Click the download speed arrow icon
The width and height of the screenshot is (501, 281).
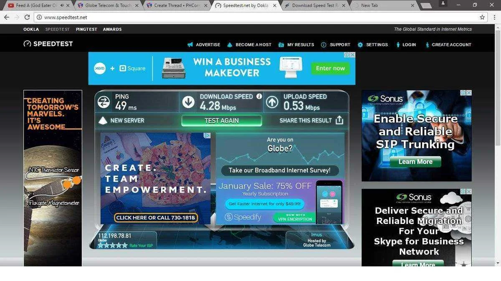coord(188,102)
